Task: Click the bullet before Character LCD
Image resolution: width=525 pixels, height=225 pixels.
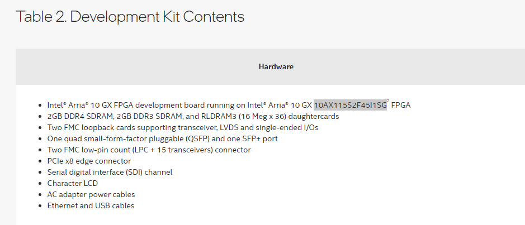Action: 40,183
